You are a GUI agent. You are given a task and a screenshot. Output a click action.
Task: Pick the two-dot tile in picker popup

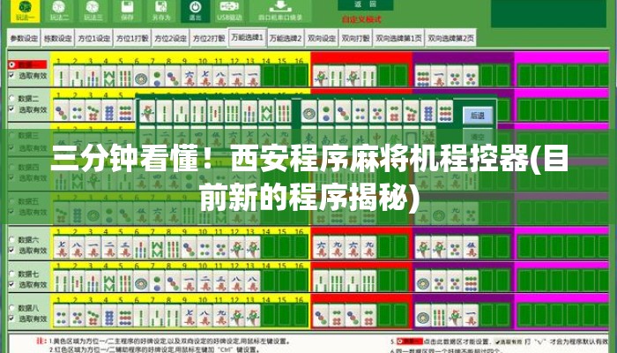[326, 112]
